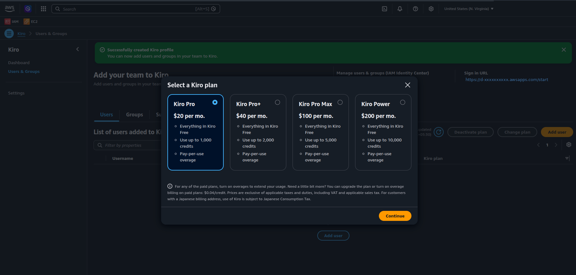Click the yellow Add user button
This screenshot has height=275, width=576.
557,132
